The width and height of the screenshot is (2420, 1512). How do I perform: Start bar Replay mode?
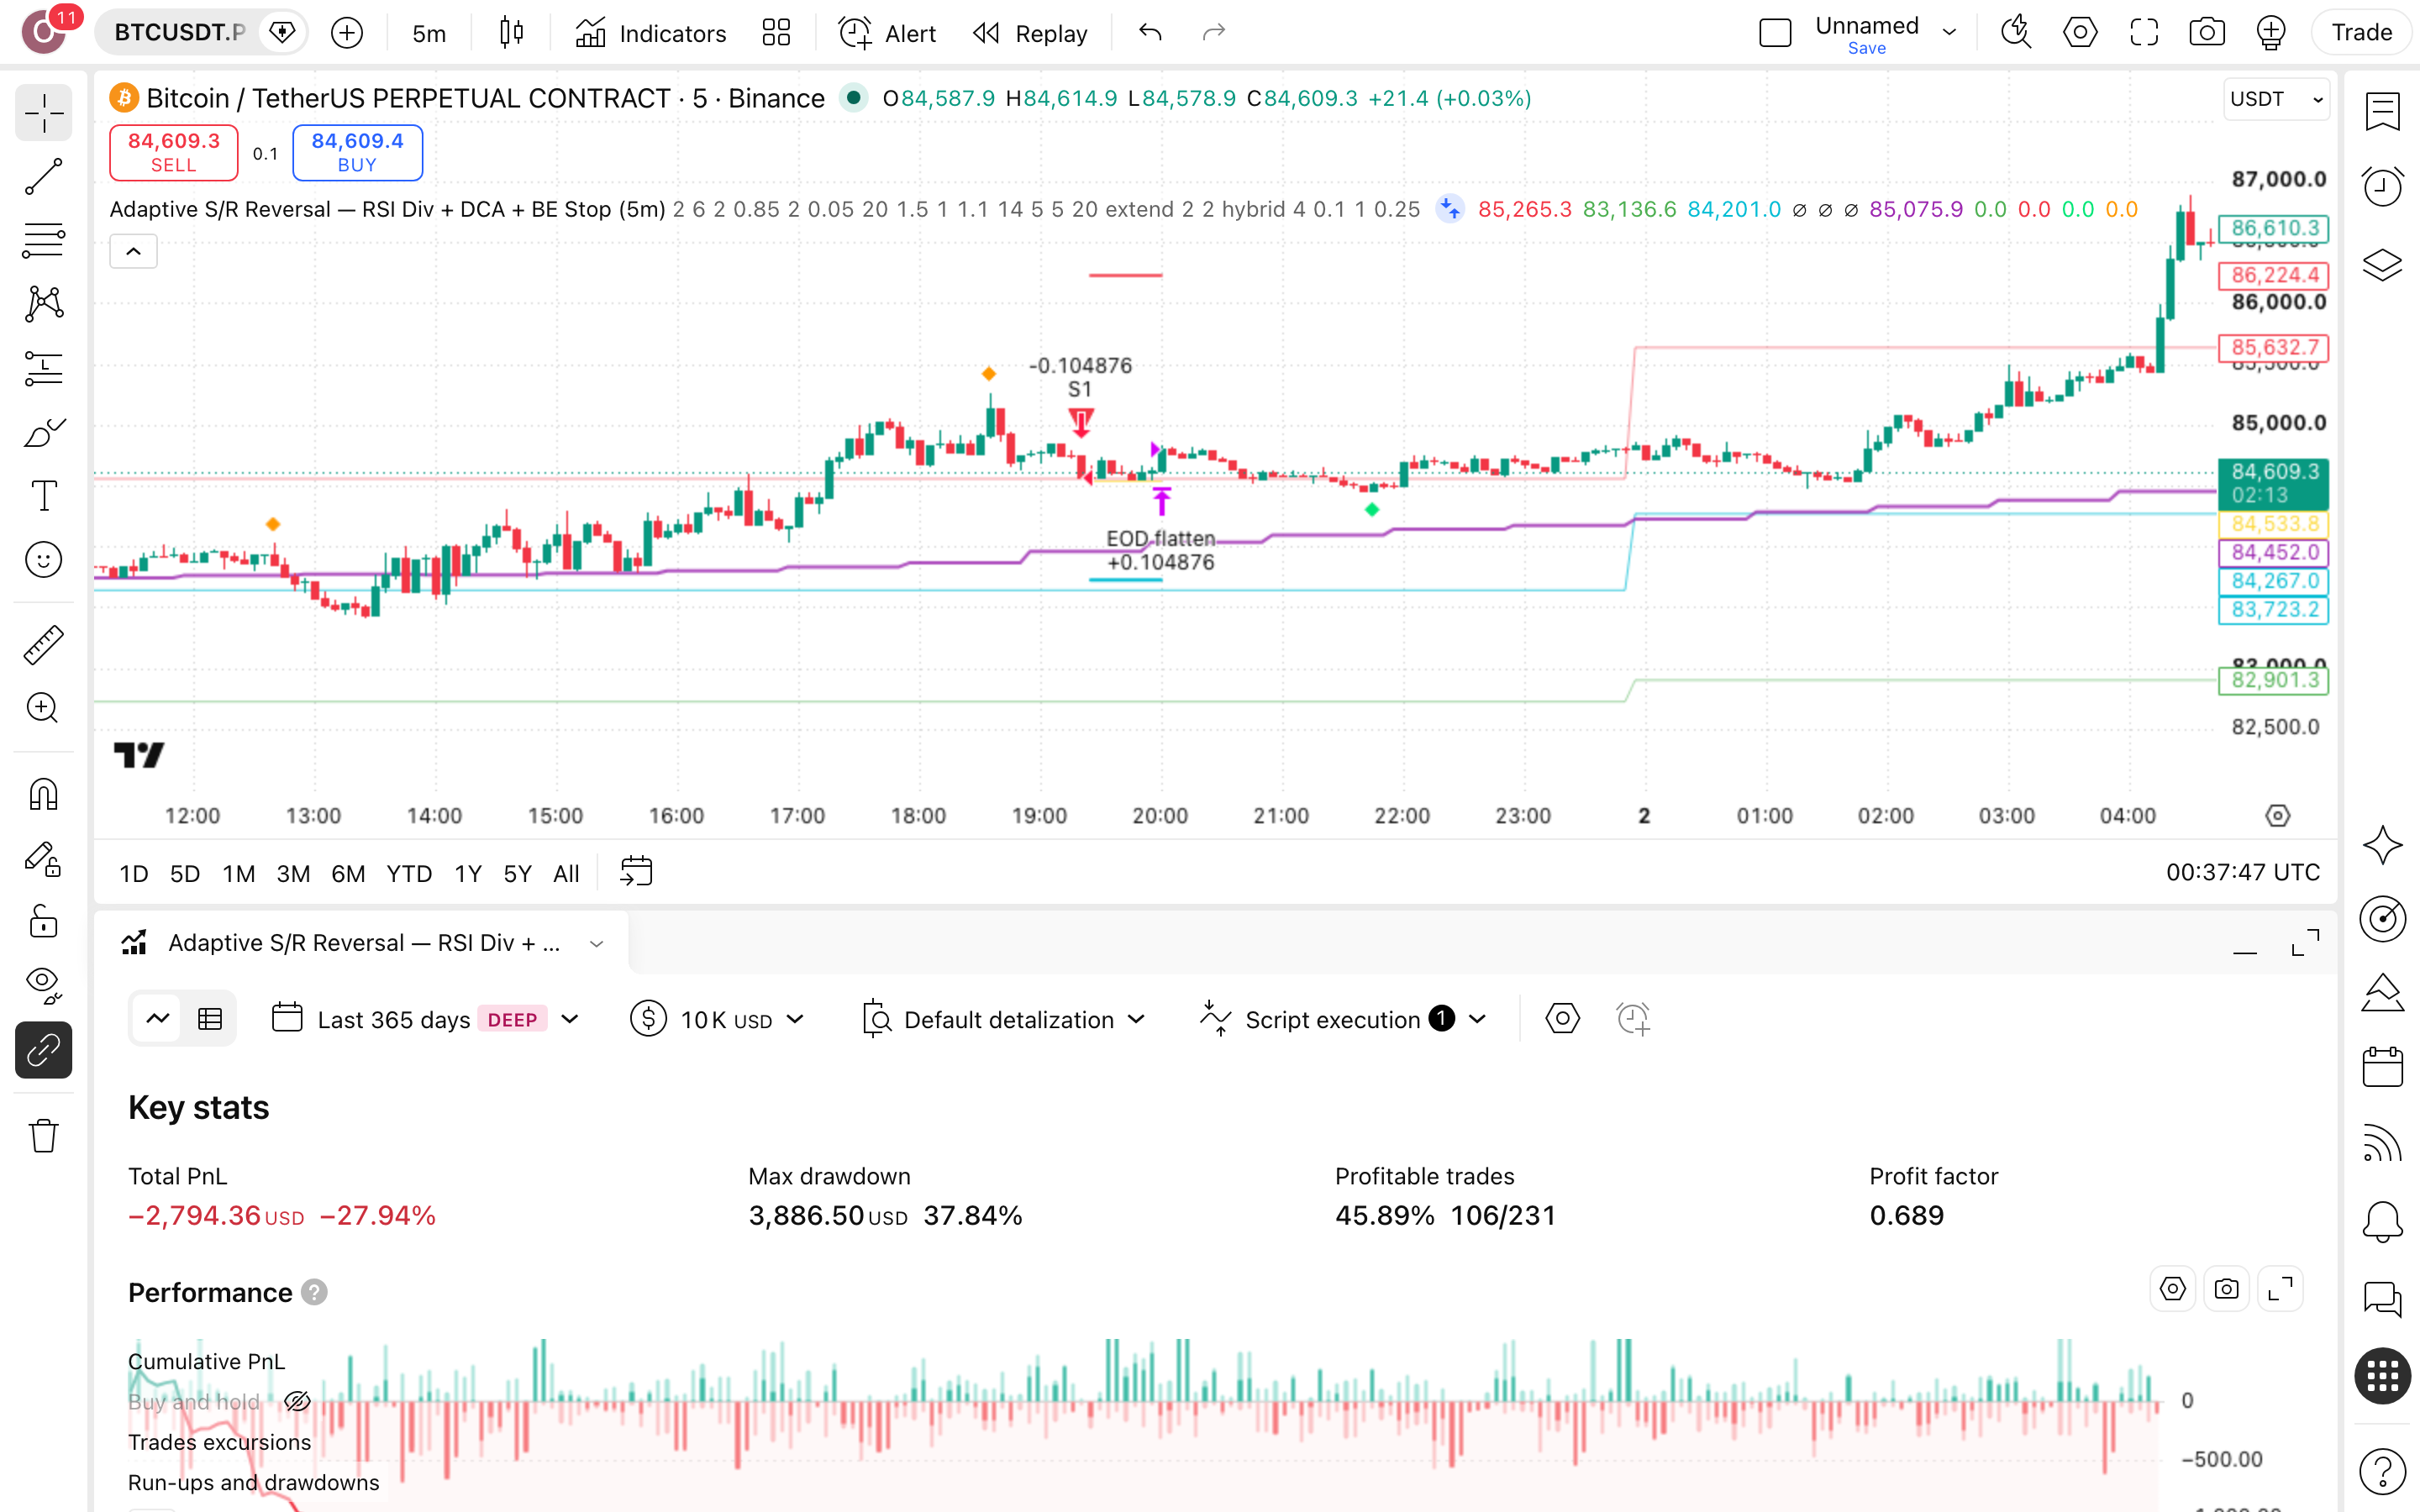[x=1030, y=33]
